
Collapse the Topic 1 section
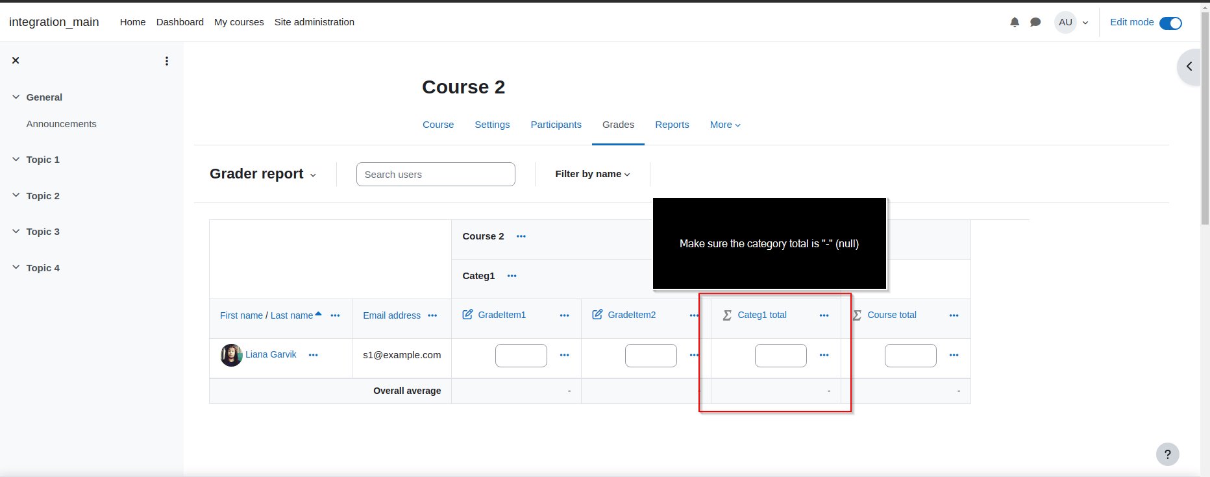point(16,159)
